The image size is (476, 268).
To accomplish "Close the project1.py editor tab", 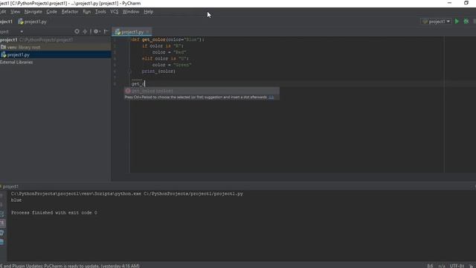I will 148,31.
